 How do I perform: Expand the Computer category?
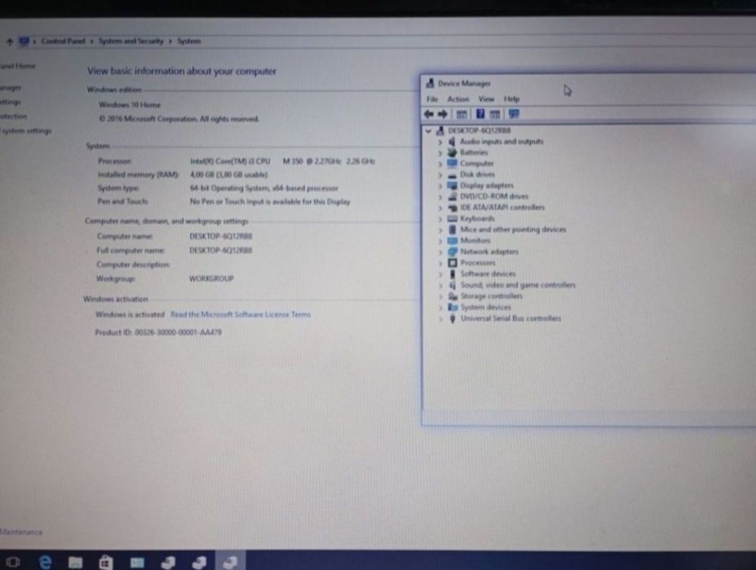coord(440,164)
